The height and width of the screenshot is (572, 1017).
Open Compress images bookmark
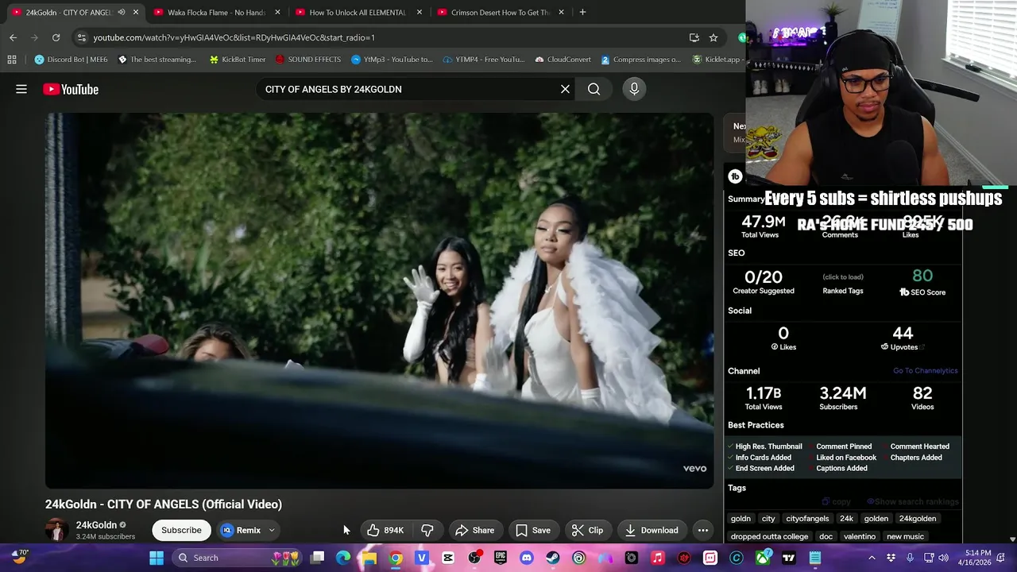pos(641,60)
